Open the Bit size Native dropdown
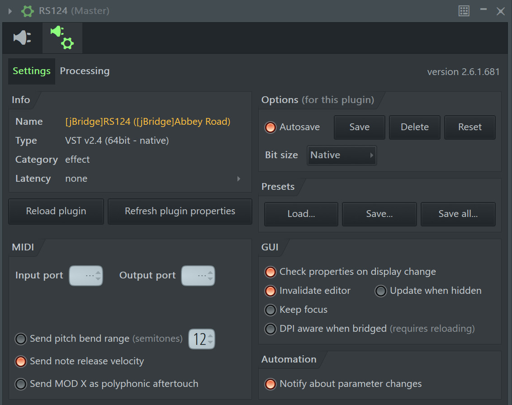 (341, 155)
